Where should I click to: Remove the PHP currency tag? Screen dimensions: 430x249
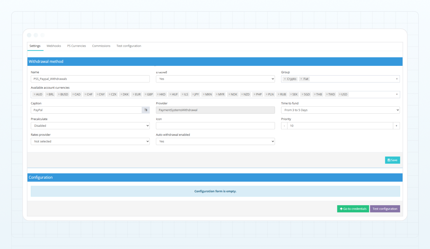tap(254, 94)
